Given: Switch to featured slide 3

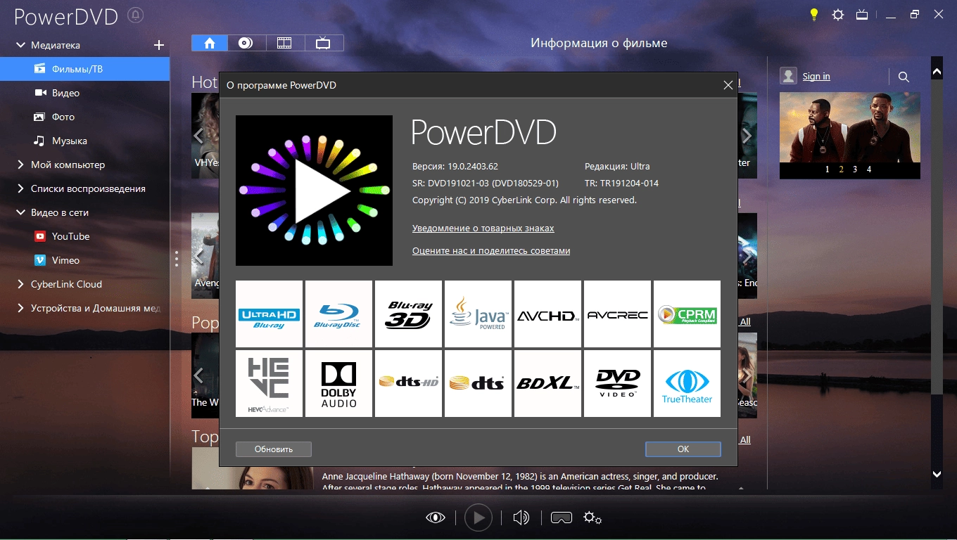Looking at the screenshot, I should (x=855, y=169).
